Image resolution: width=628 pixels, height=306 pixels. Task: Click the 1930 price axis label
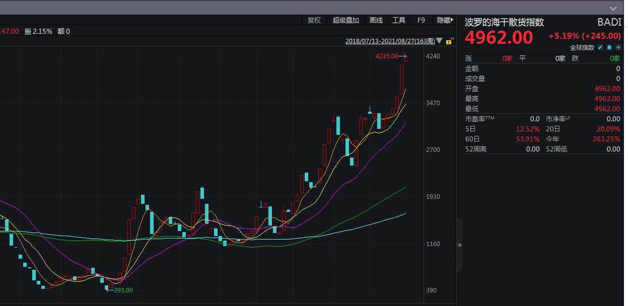point(433,197)
